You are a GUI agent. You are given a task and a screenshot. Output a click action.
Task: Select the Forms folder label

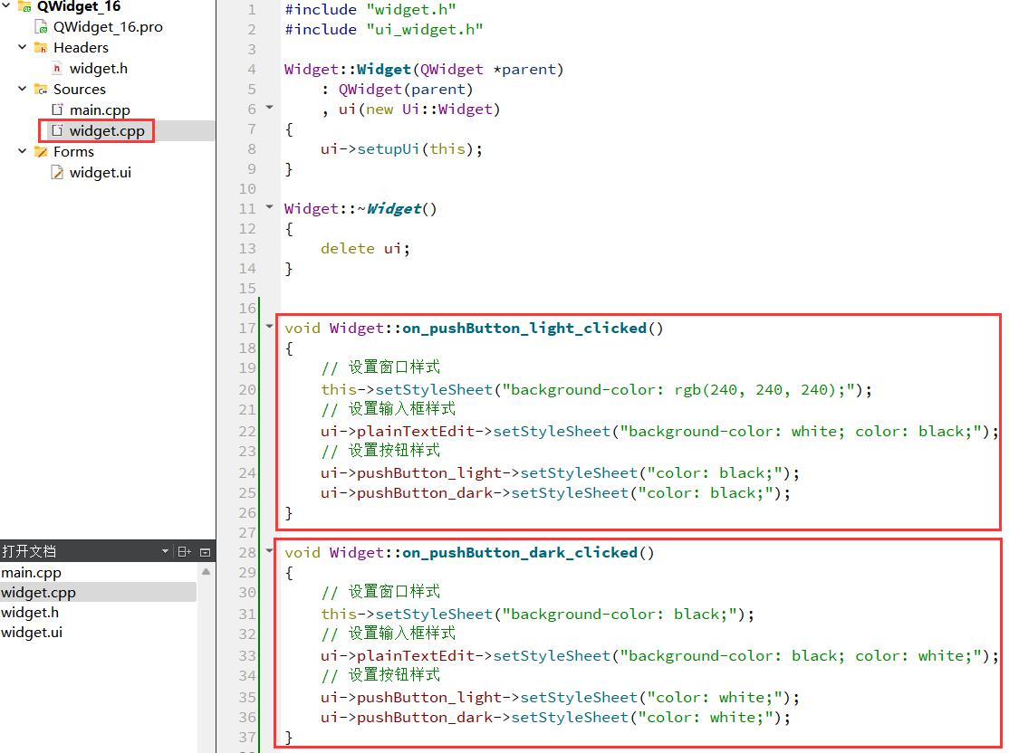74,152
